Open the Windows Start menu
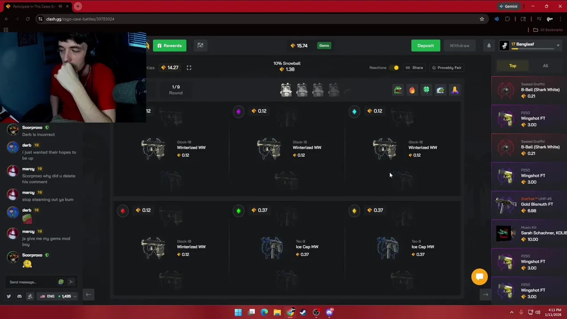The image size is (567, 319). 238,312
